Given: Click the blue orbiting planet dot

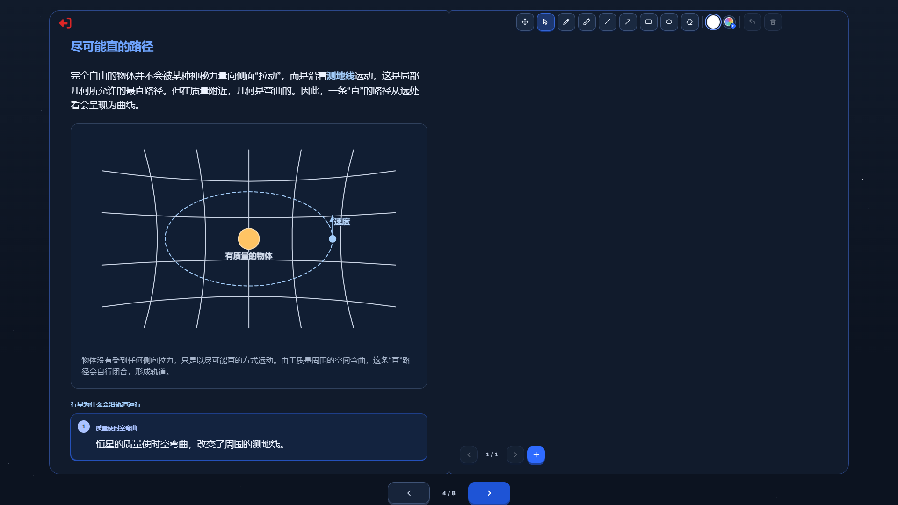Looking at the screenshot, I should 333,239.
